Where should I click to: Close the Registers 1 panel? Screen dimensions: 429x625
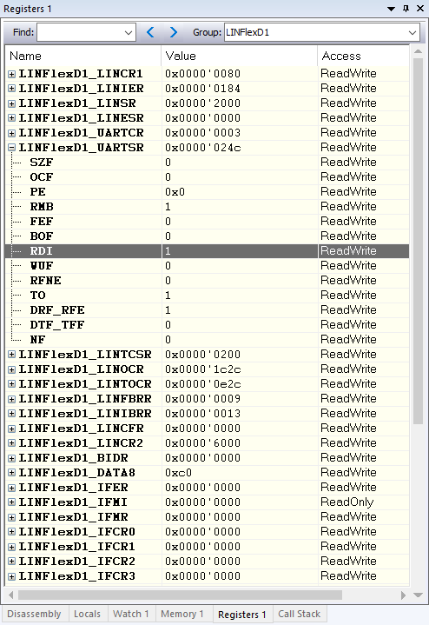click(420, 9)
